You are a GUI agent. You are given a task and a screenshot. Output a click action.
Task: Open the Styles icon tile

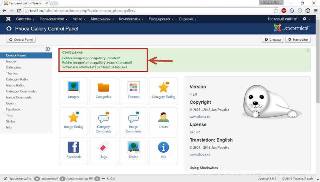click(134, 151)
